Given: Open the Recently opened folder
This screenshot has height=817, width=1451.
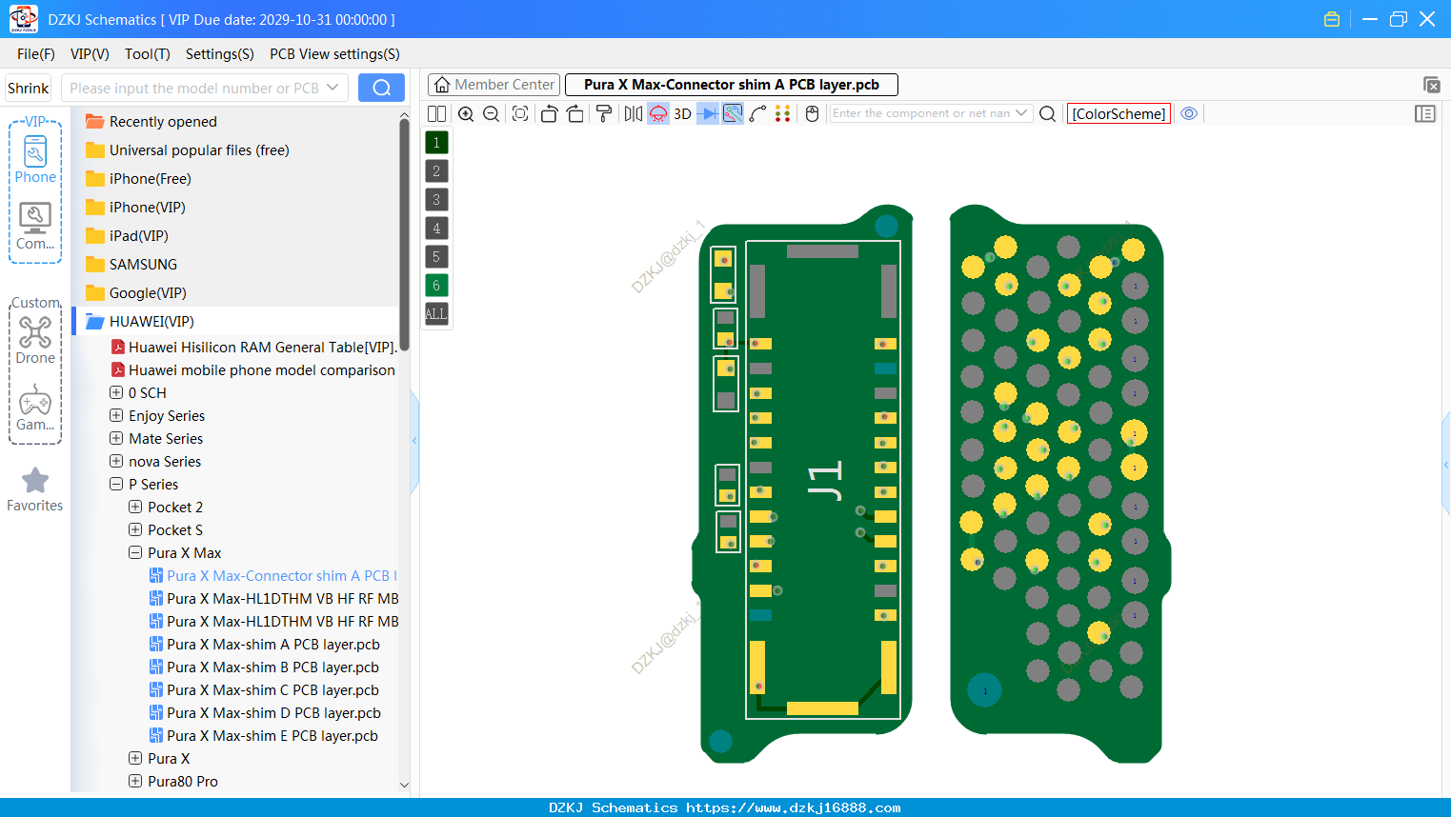Looking at the screenshot, I should [163, 121].
